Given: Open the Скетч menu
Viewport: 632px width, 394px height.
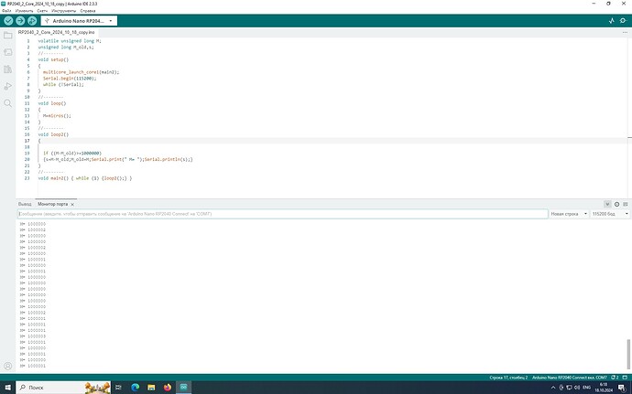Looking at the screenshot, I should (x=42, y=11).
